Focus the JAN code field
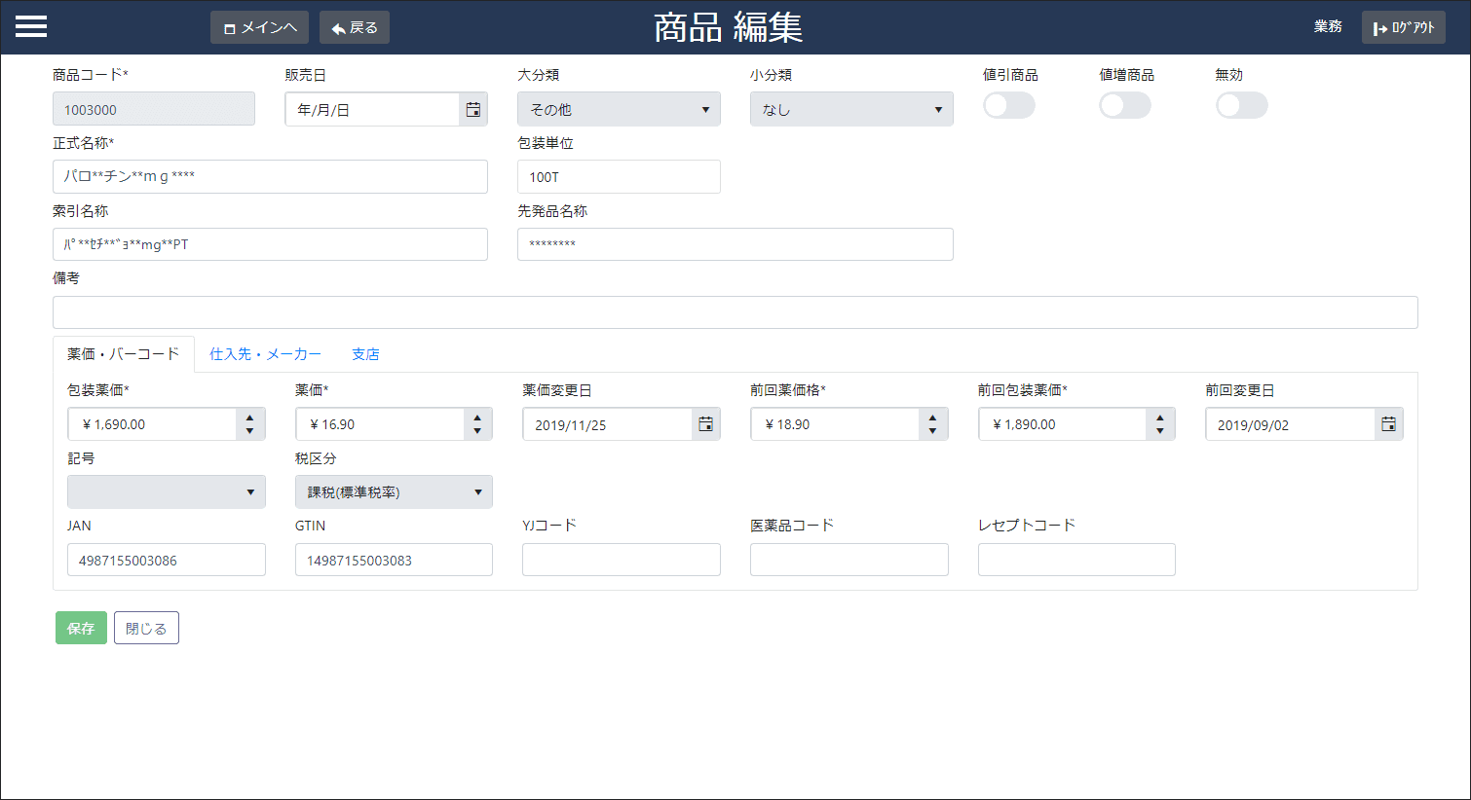Image resolution: width=1471 pixels, height=800 pixels. click(x=167, y=560)
